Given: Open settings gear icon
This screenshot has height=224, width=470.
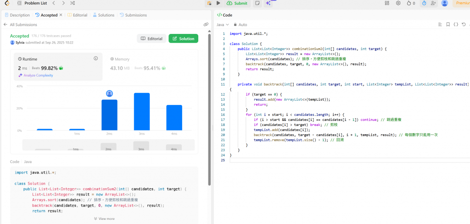Looking at the screenshot, I should pos(398,3).
